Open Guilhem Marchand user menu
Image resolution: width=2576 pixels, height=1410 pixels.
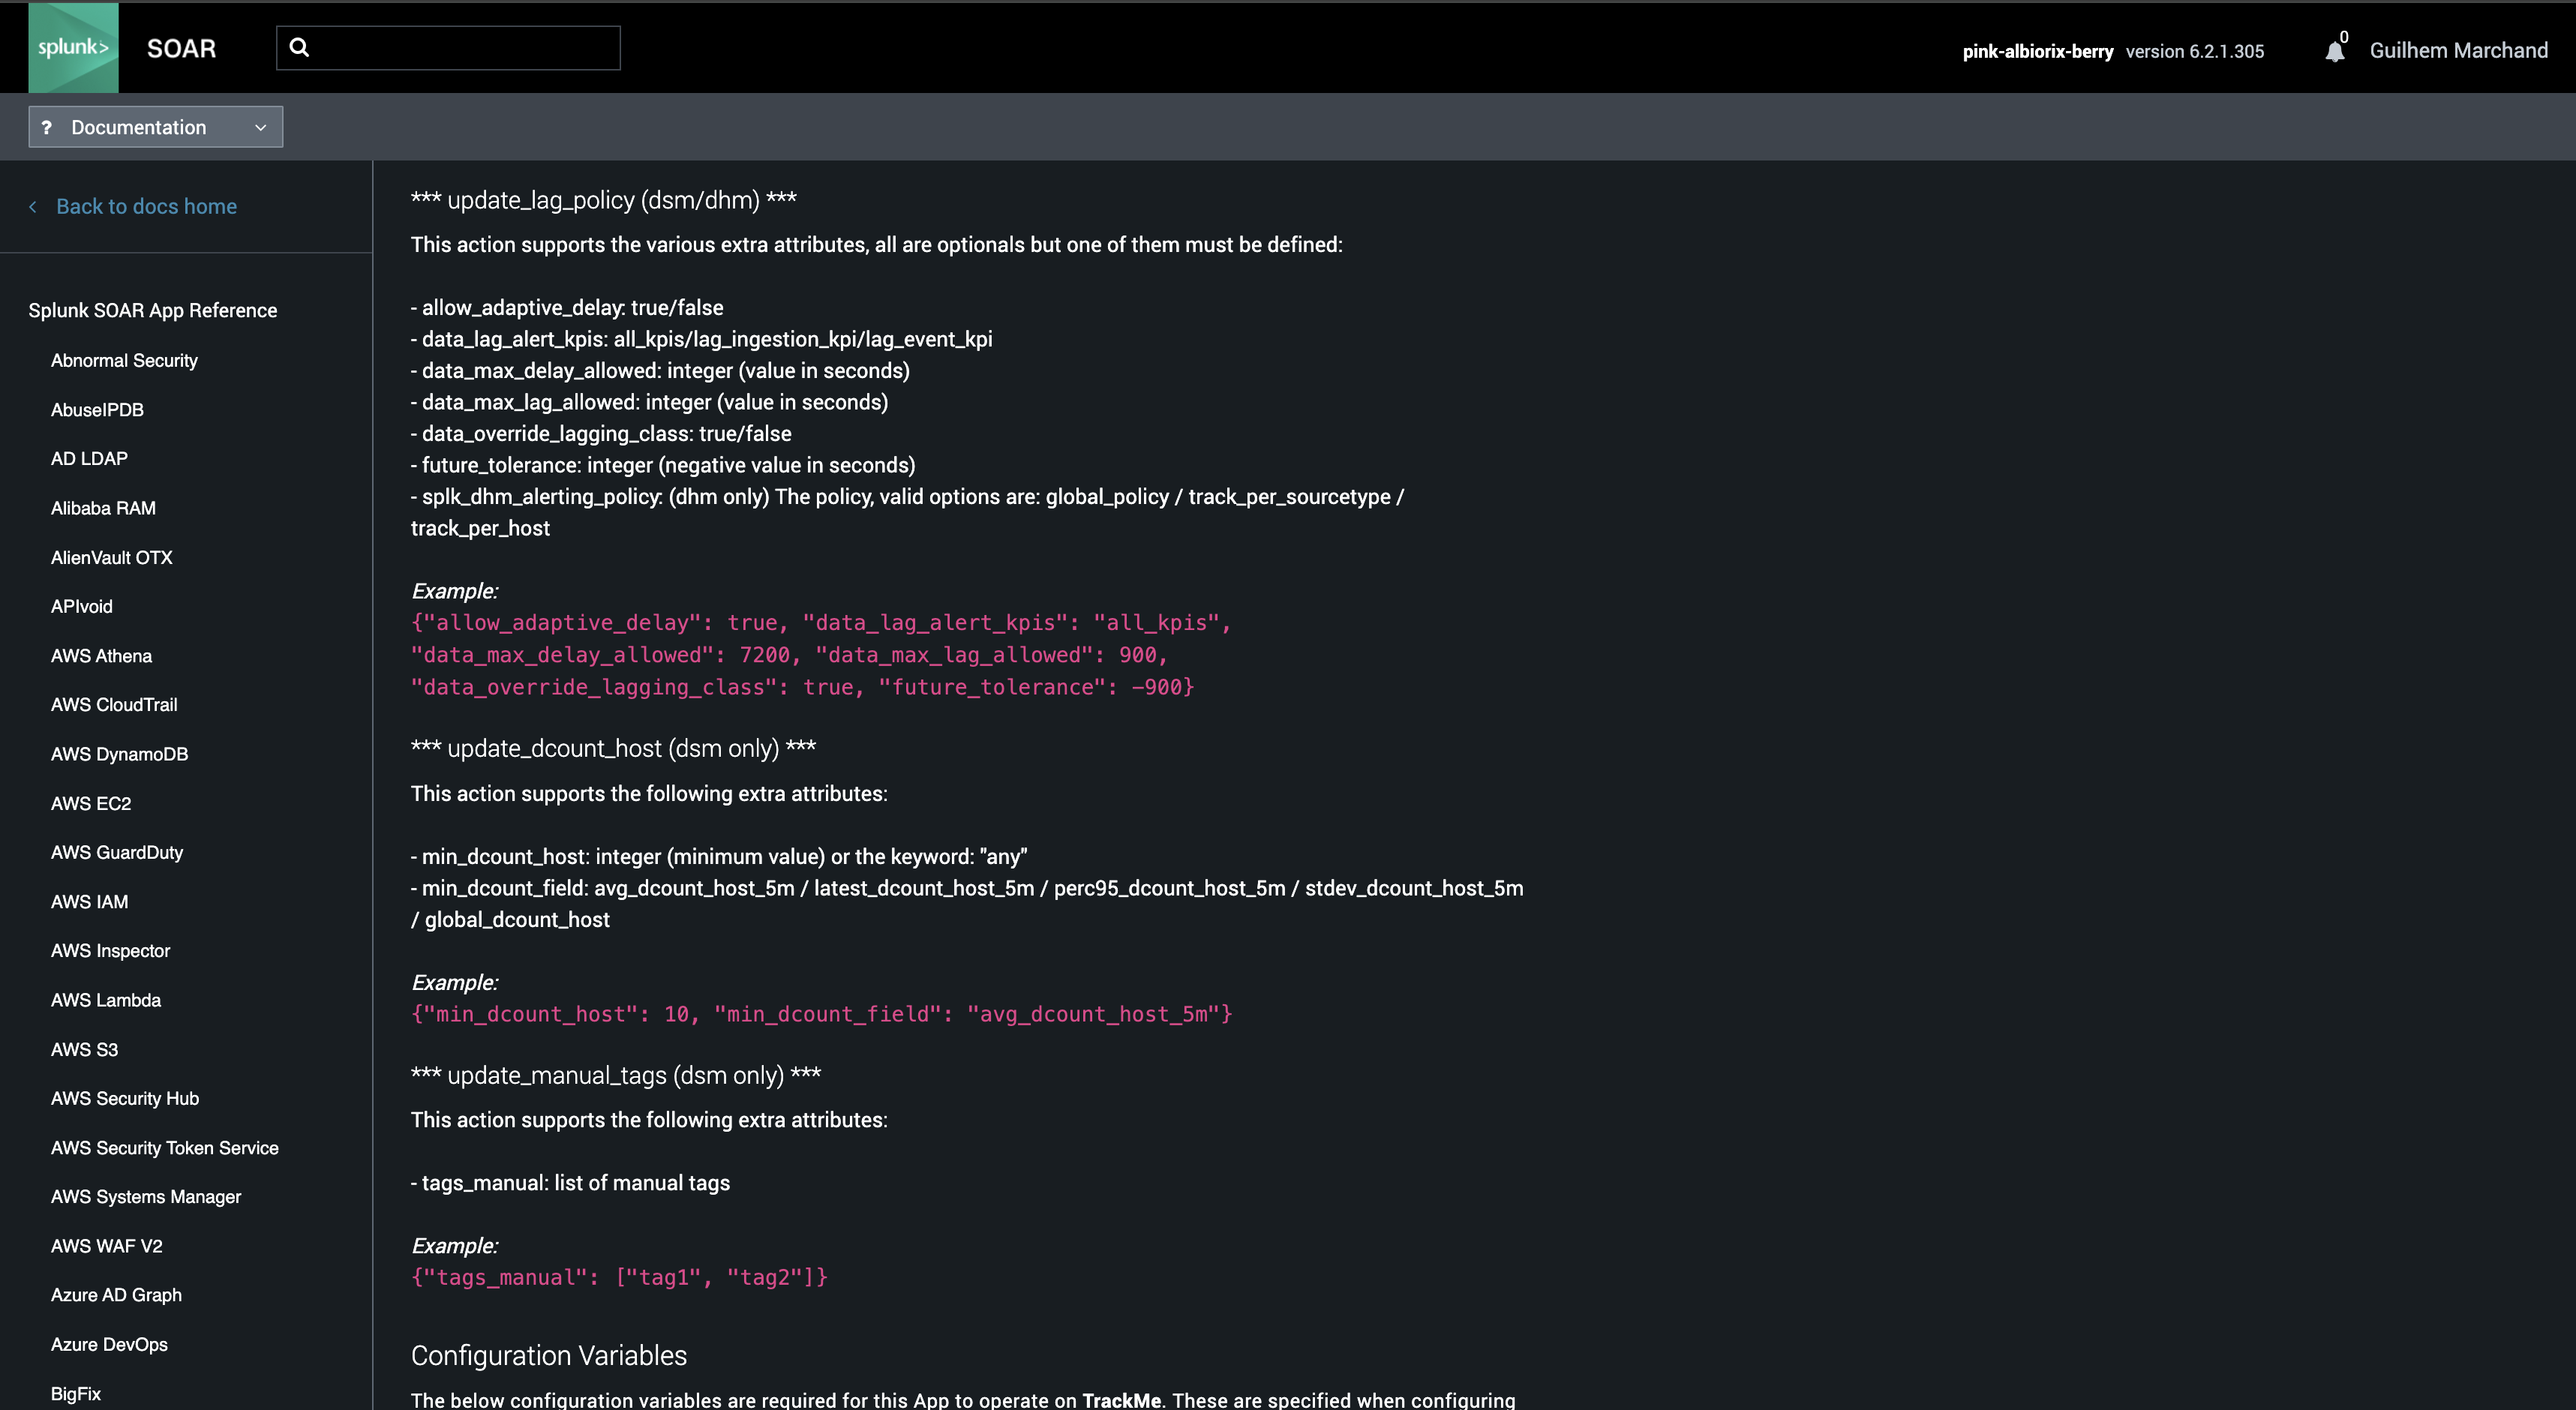pyautogui.click(x=2458, y=50)
